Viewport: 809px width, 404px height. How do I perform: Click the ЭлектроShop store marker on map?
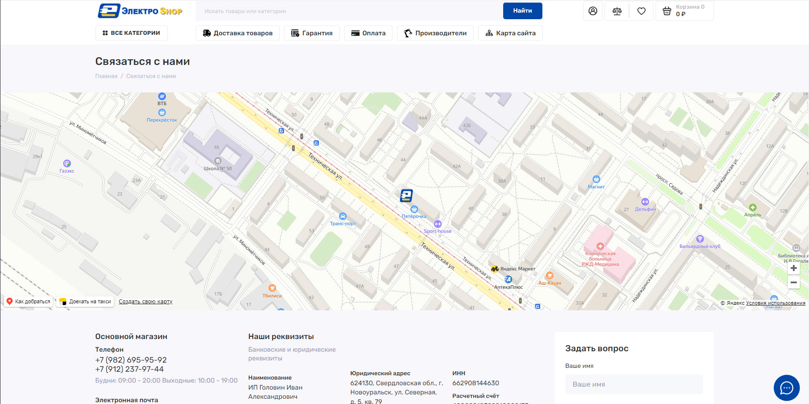coord(406,195)
